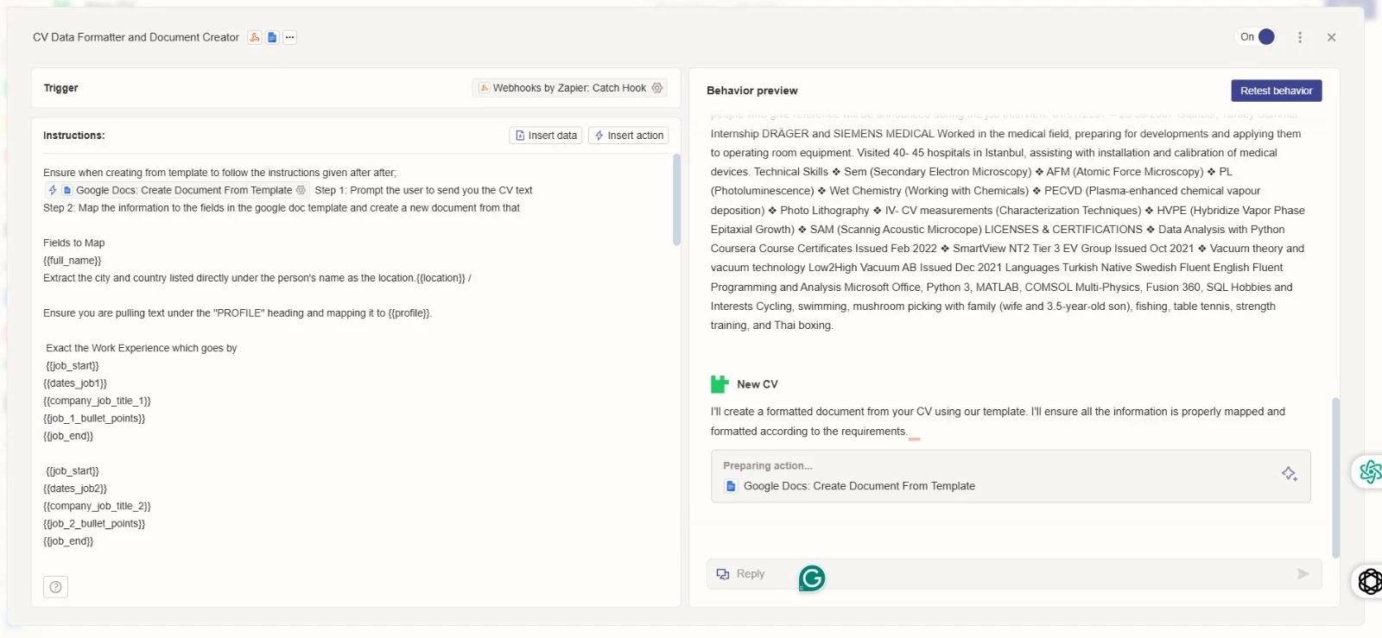Click the {{full_name}} placeholder text
1382x638 pixels.
[x=73, y=261]
